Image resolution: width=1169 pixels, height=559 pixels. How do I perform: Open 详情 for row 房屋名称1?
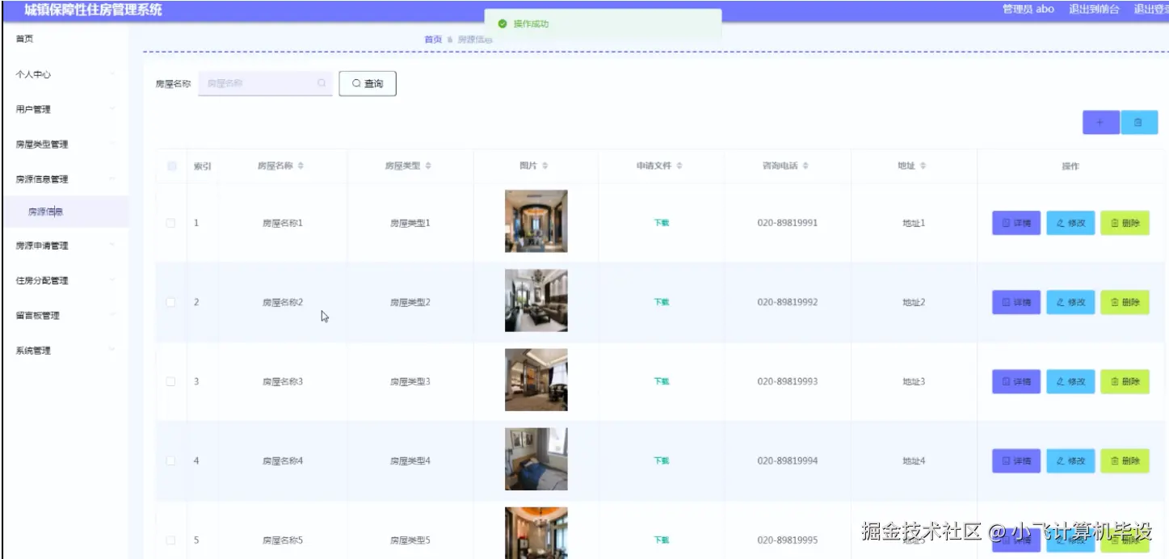(1016, 223)
